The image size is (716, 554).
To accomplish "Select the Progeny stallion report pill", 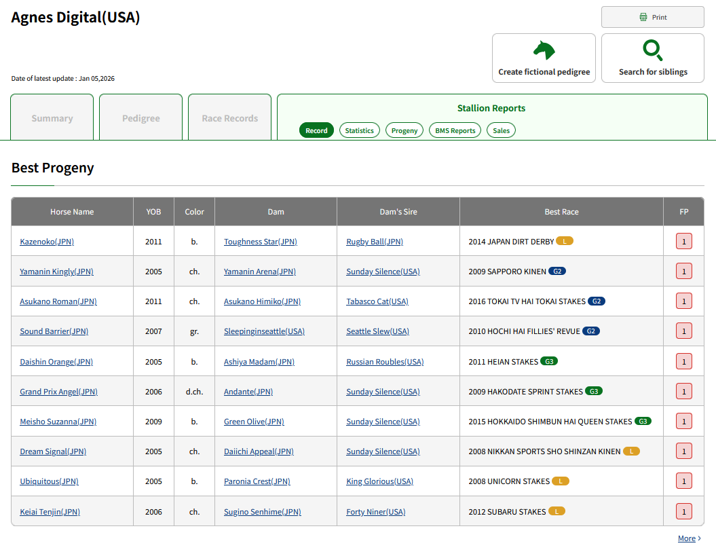I will coord(404,130).
